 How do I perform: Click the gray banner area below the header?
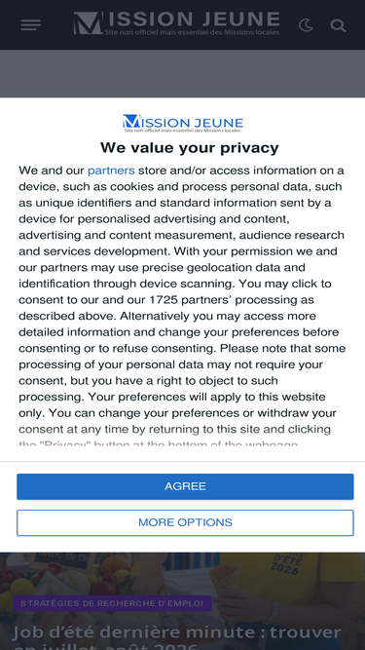183,74
